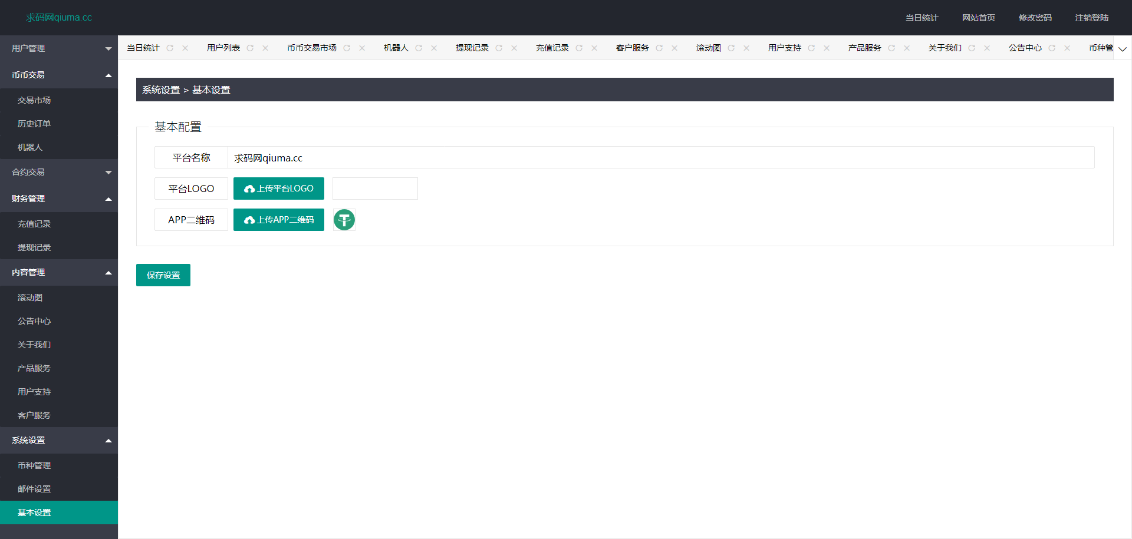Click the 上传平台LOGO upload button
The image size is (1132, 539).
[279, 189]
